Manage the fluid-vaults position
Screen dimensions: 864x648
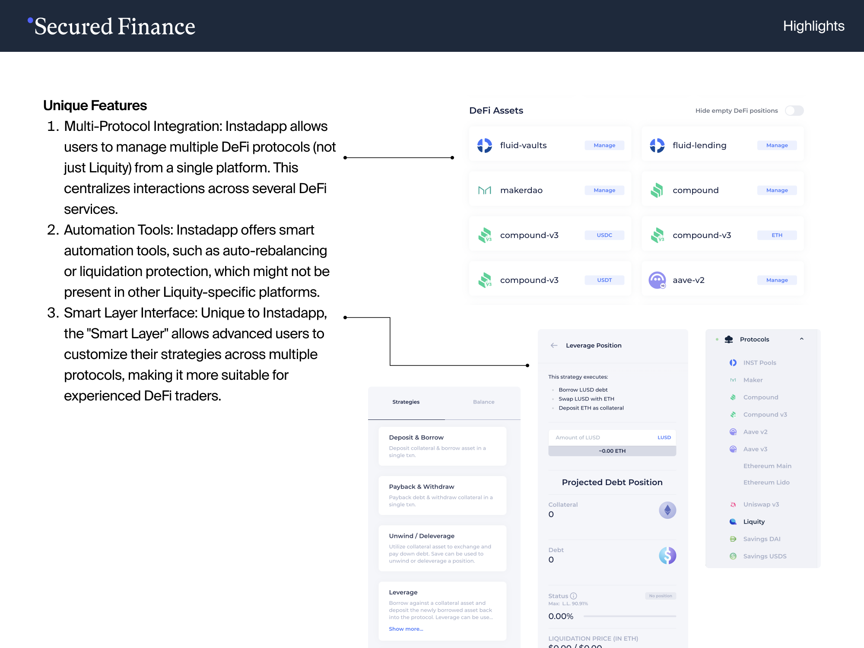pyautogui.click(x=604, y=146)
